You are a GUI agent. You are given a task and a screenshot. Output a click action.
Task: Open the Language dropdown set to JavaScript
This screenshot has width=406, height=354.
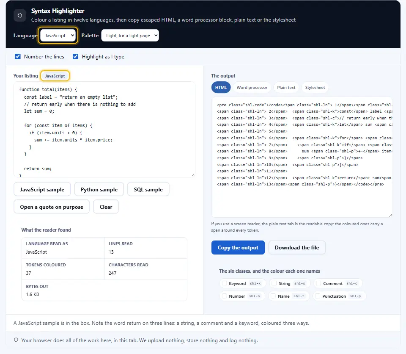[x=58, y=36]
